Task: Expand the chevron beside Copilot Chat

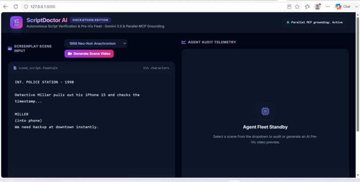Action: tap(356, 7)
